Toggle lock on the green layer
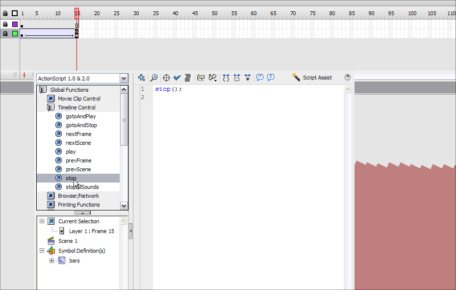This screenshot has width=456, height=290. [5, 34]
